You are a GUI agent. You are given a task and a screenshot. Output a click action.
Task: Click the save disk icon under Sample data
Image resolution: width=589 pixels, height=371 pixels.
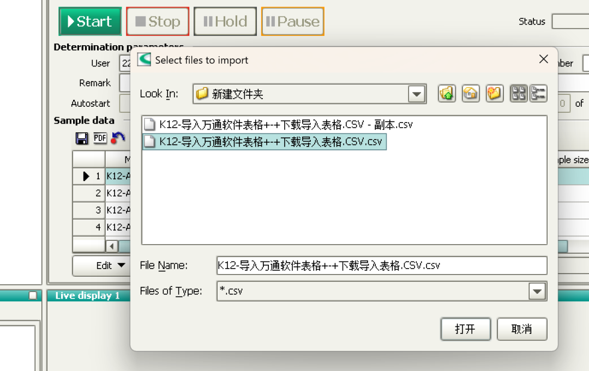pyautogui.click(x=81, y=138)
